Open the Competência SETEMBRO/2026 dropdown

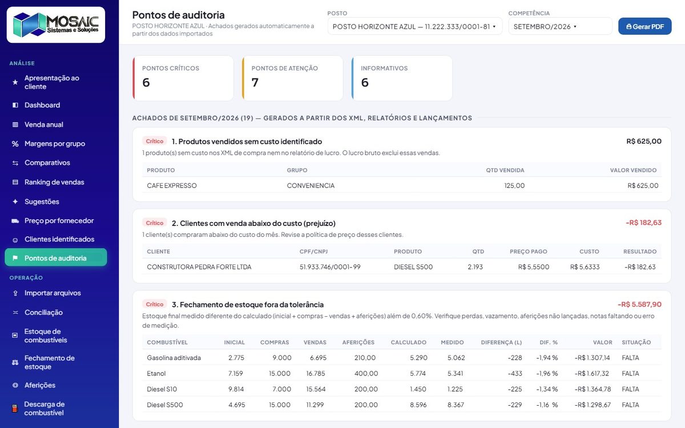[x=560, y=26]
